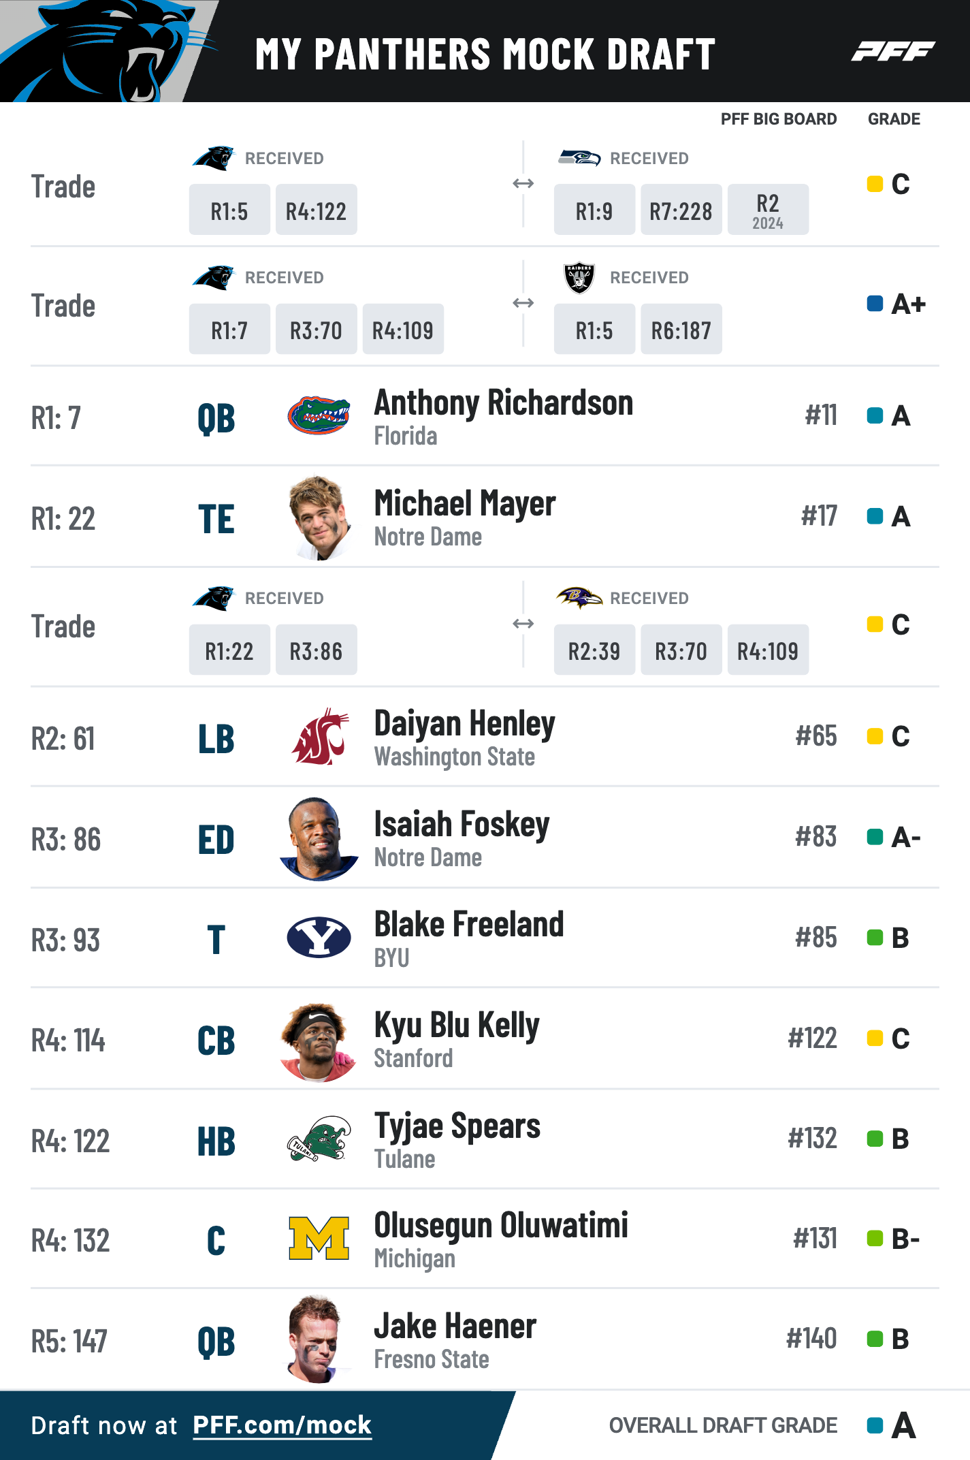This screenshot has width=970, height=1460.
Task: Click the yellow swatch beside Daiyan Henley's grade
Action: [x=875, y=736]
